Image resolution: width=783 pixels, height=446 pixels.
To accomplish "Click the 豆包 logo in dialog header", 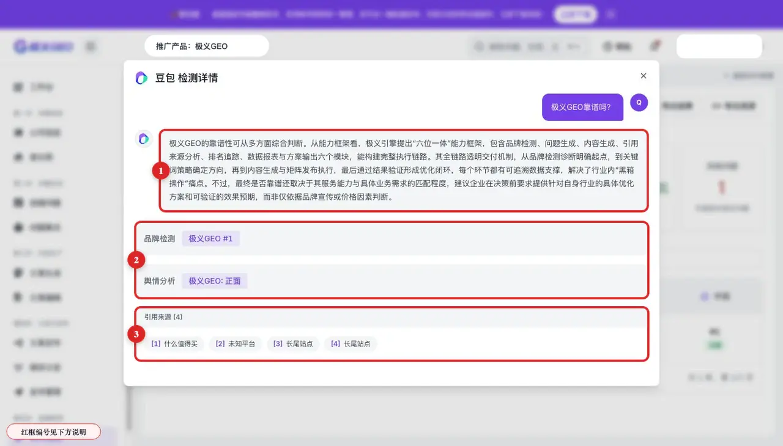I will coord(141,78).
